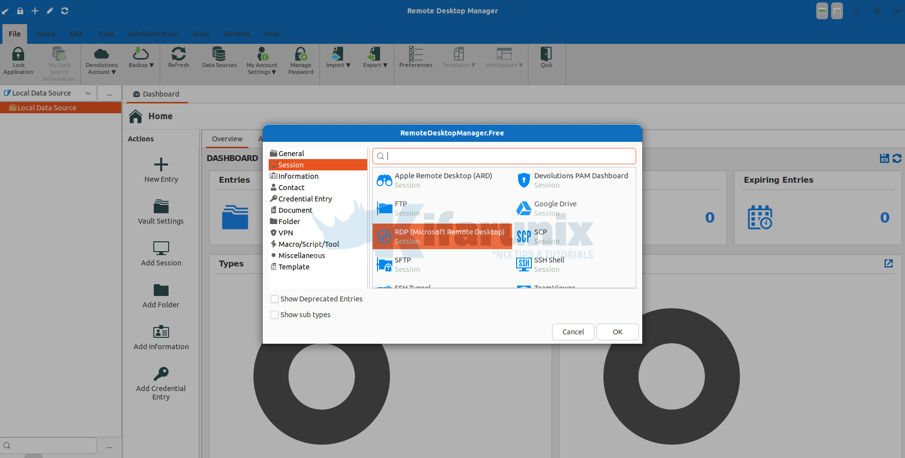Enable Show sub types
The image size is (905, 458).
275,315
